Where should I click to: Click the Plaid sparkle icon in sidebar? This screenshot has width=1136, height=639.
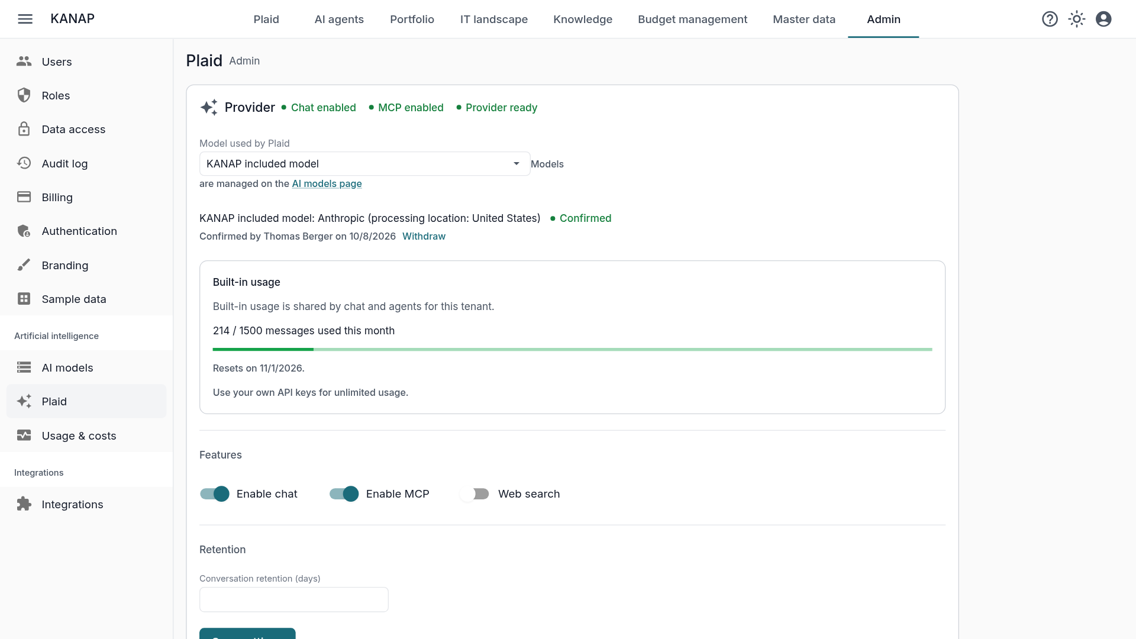coord(24,401)
